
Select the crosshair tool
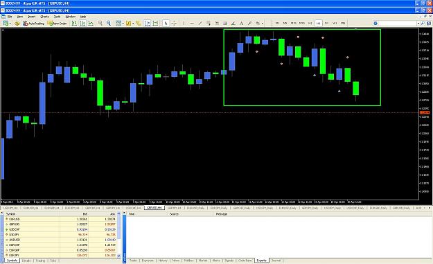tap(174, 24)
